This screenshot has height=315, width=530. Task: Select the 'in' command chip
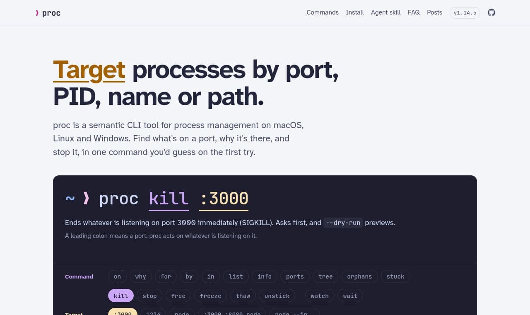pos(211,276)
